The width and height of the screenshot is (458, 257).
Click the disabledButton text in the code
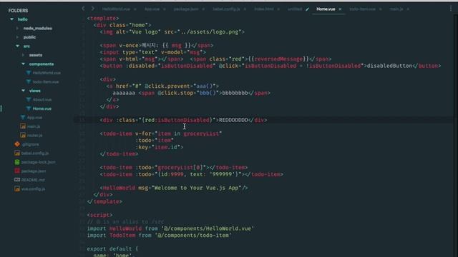click(389, 66)
